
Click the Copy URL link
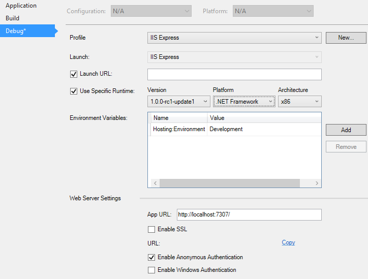tap(288, 242)
